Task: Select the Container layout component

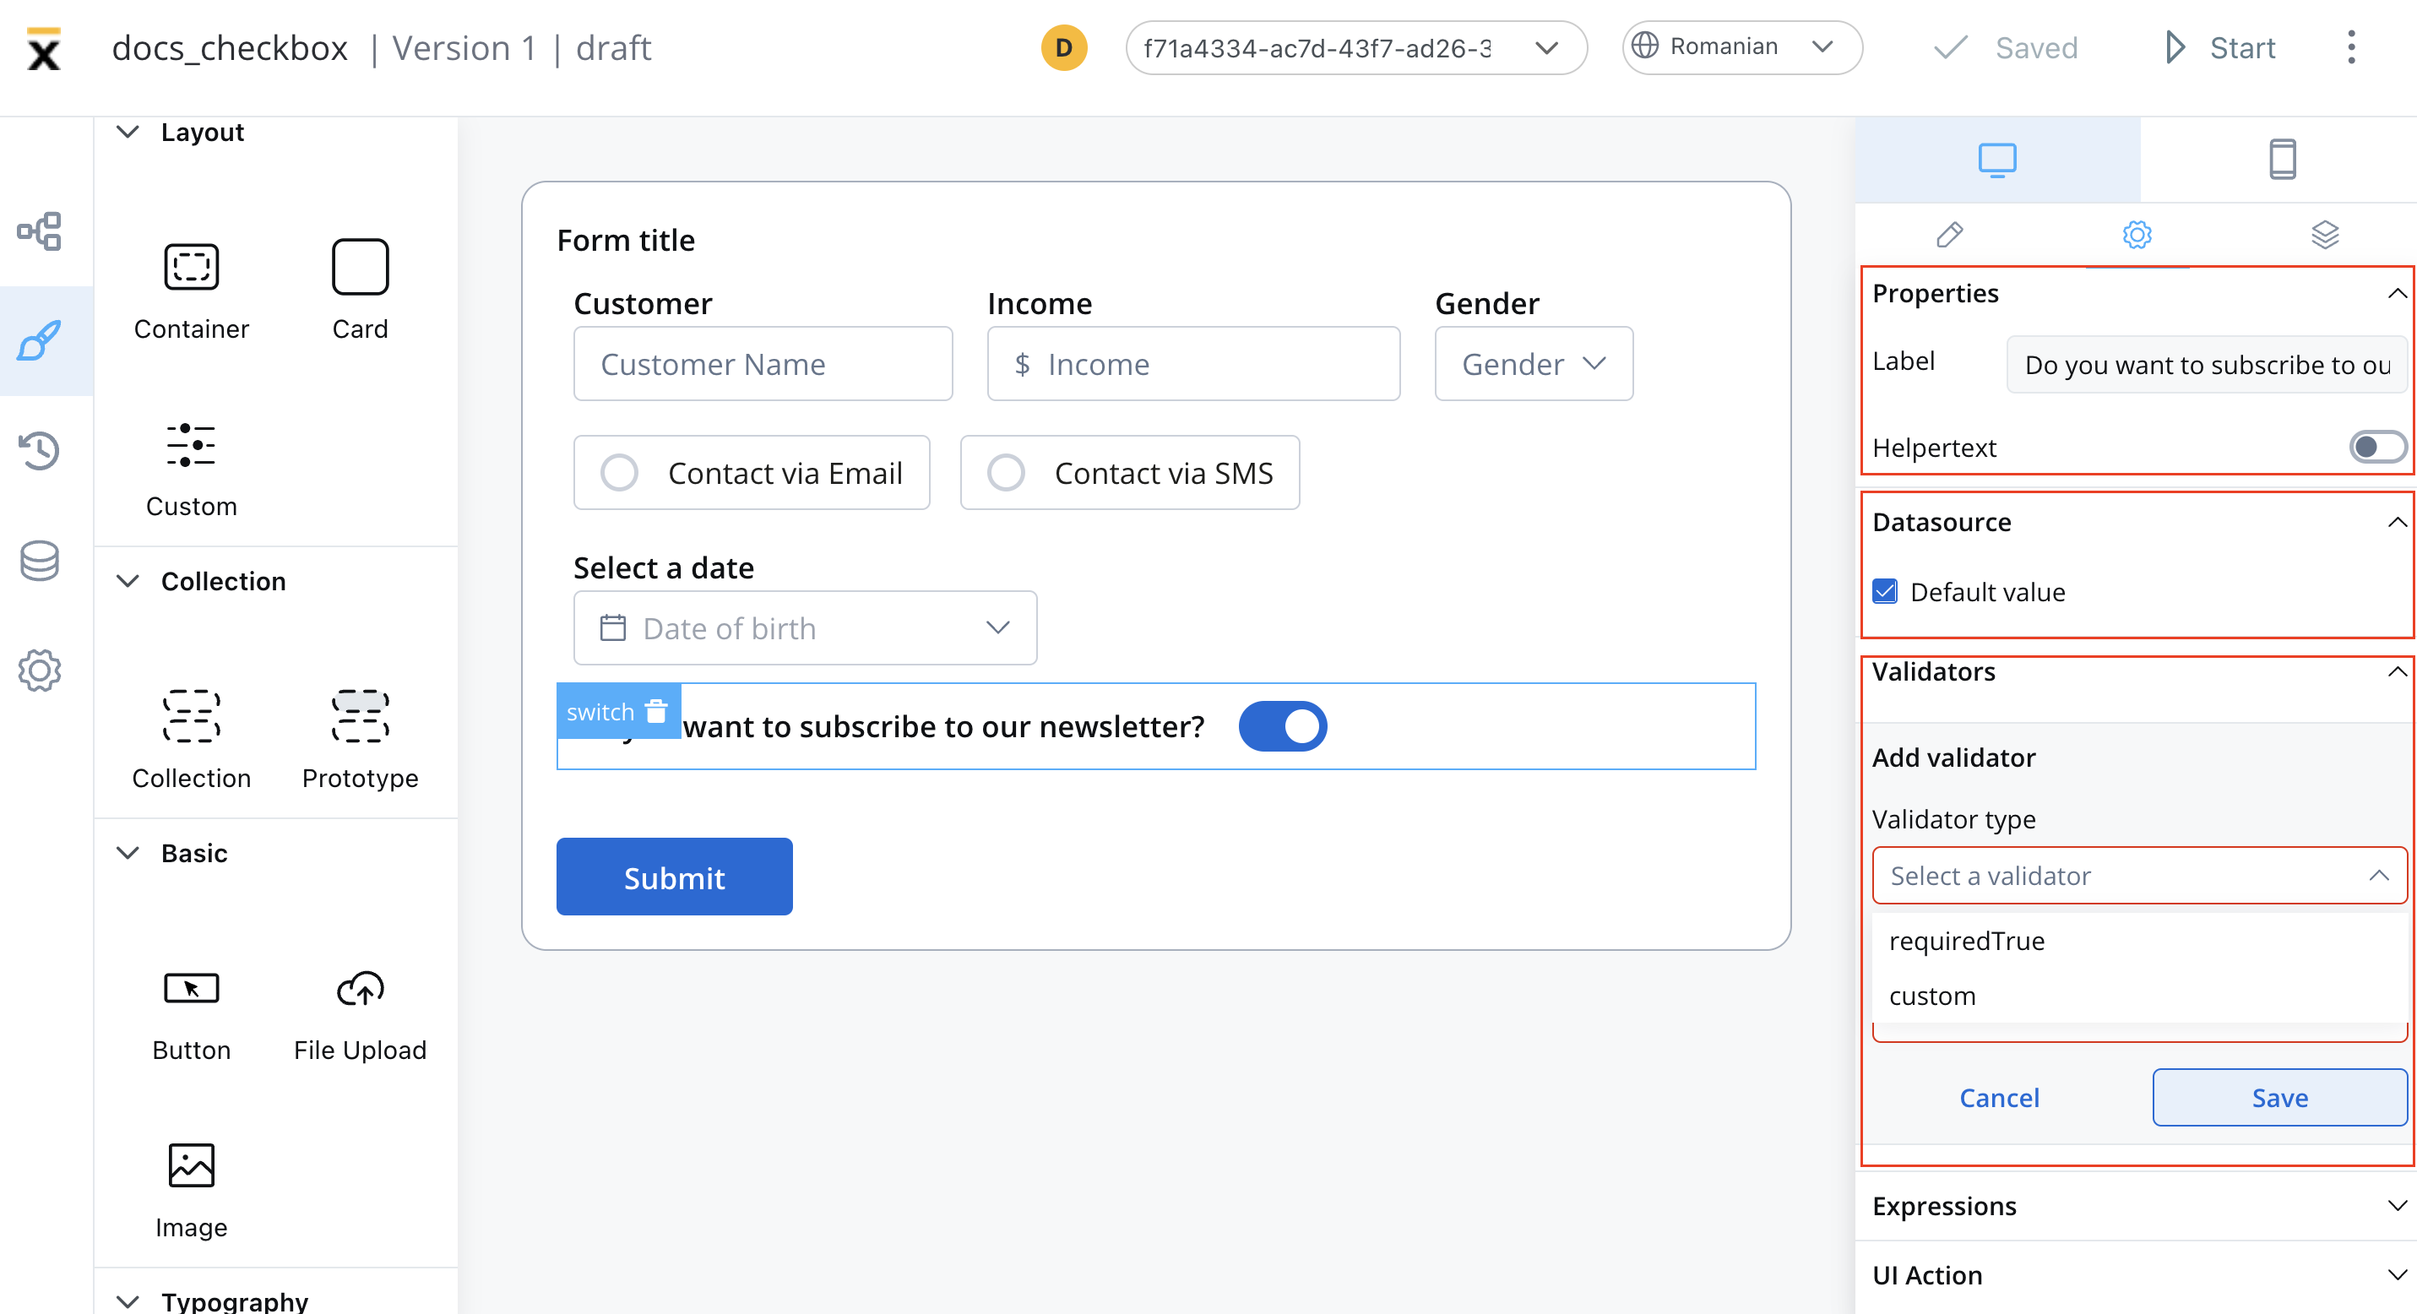Action: [192, 290]
